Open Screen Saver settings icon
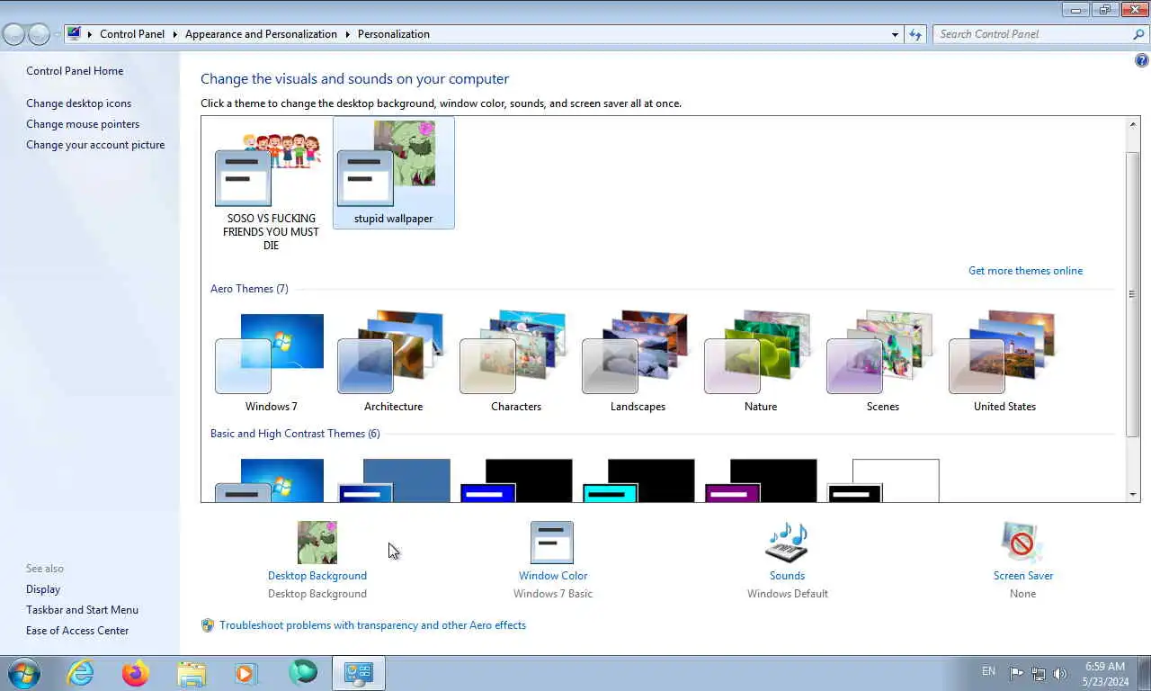1151x691 pixels. click(x=1022, y=543)
